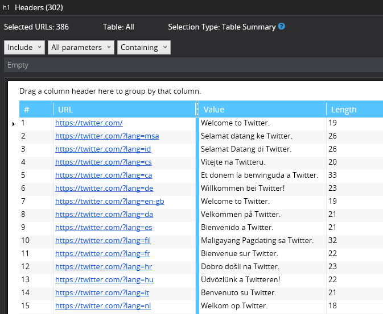Open the ?lang=fil Twitter URL
This screenshot has width=383, height=314.
[x=102, y=240]
